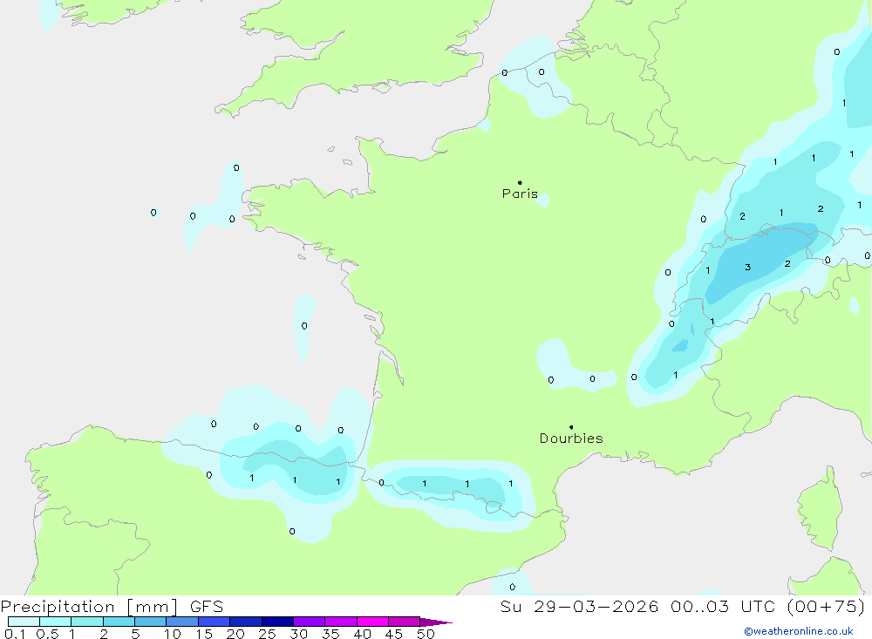Click the '0.1' legend scale label
This screenshot has width=872, height=639.
15,634
